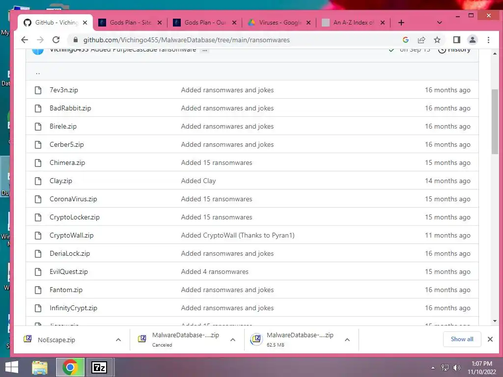Click the taskbar clock showing 1:07 PM
This screenshot has width=503, height=377.
click(x=481, y=368)
